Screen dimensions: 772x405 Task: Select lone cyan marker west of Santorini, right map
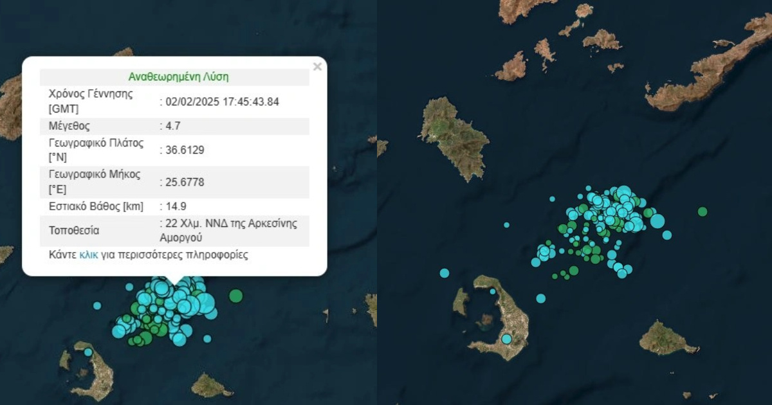[x=444, y=273]
